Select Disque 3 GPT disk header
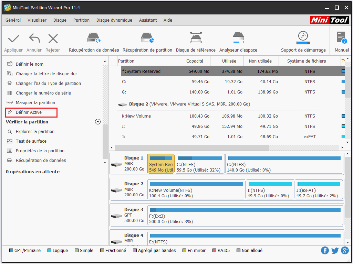This screenshot has width=353, height=264. (x=128, y=215)
